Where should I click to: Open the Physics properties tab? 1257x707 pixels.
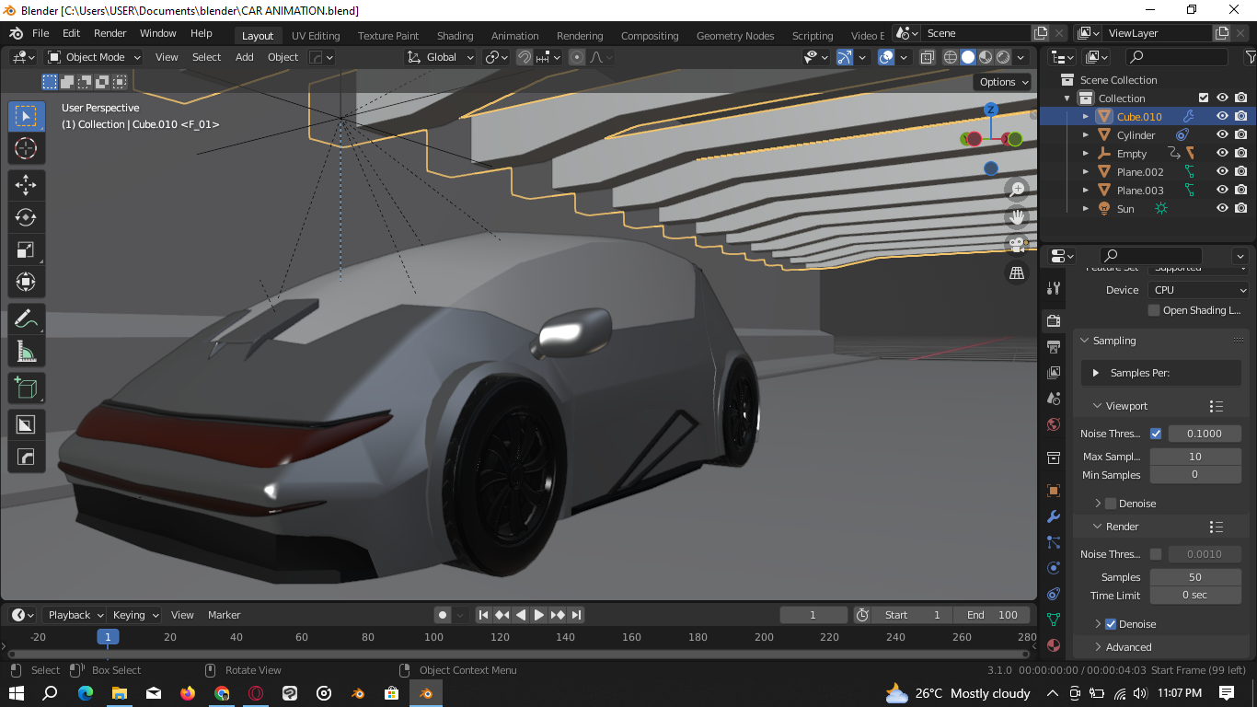click(x=1054, y=568)
